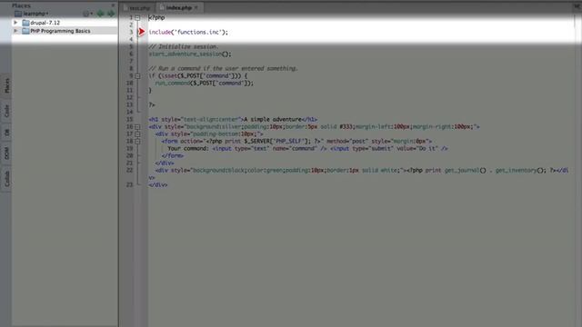The image size is (582, 327).
Task: Collapse the inner div fold at line 17
Action: coord(137,134)
